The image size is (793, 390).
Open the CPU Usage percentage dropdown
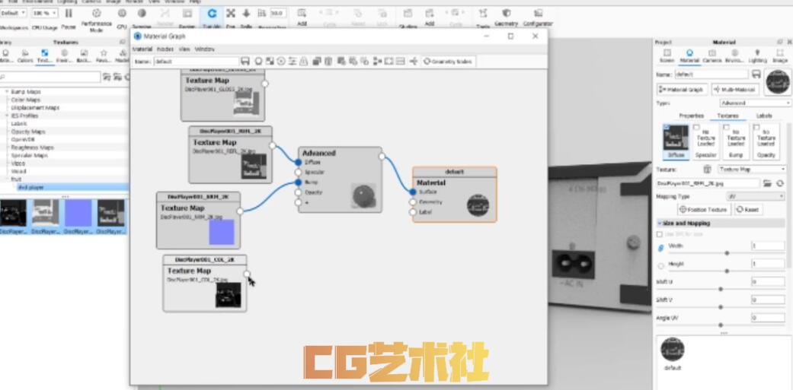pos(44,13)
